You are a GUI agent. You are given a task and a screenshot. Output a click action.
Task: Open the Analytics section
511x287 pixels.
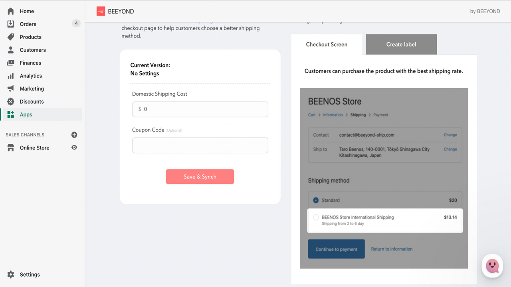31,75
